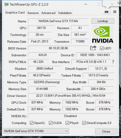Click the Lookup button
Viewport: 121px width, 138px height.
coord(103,21)
